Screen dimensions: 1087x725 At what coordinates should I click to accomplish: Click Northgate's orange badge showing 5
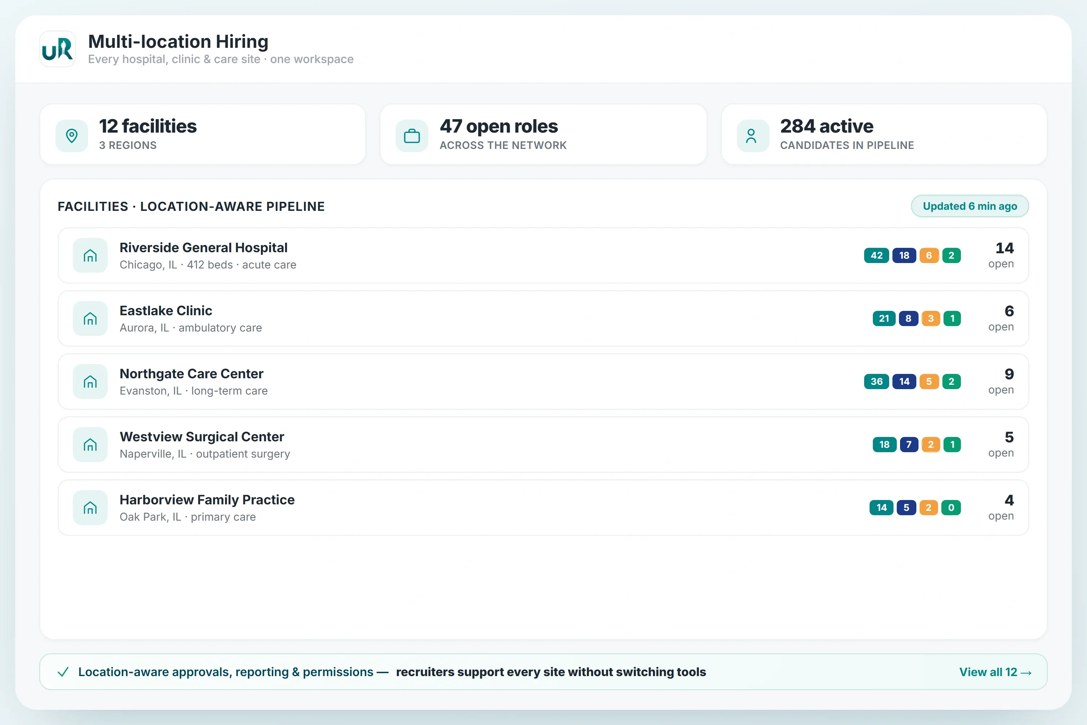point(929,382)
